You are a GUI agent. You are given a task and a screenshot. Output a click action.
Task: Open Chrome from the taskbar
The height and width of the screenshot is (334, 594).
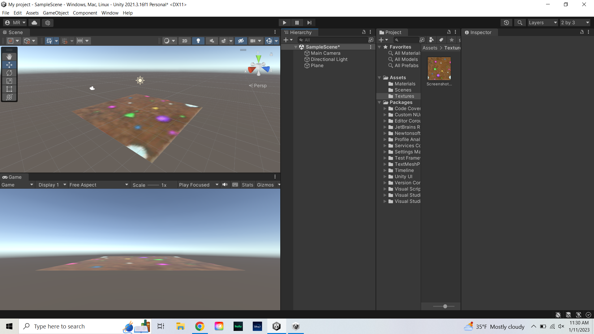pyautogui.click(x=200, y=326)
